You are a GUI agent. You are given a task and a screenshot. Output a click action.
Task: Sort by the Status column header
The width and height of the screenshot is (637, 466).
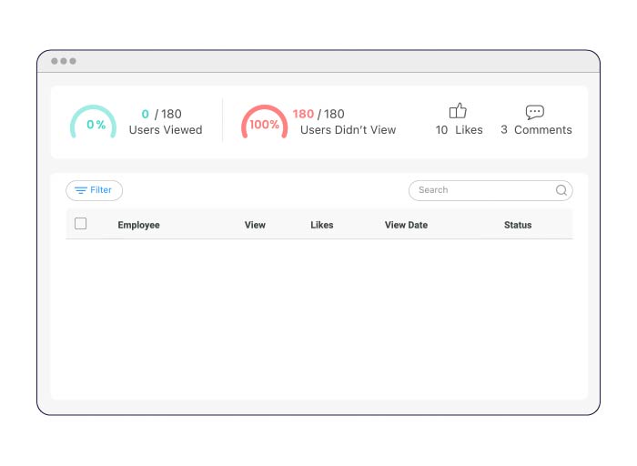coord(518,225)
